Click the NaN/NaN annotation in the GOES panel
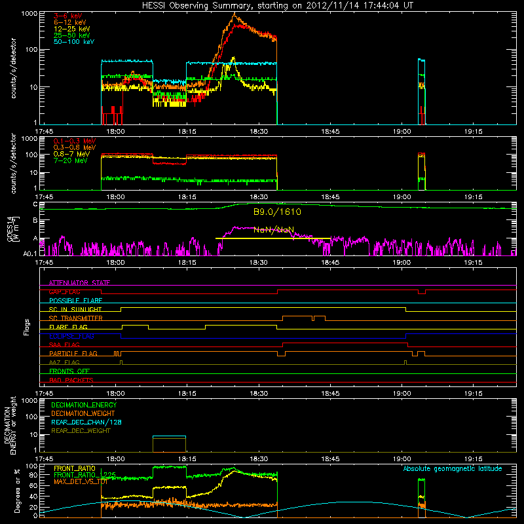This screenshot has height=524, width=524. click(274, 230)
